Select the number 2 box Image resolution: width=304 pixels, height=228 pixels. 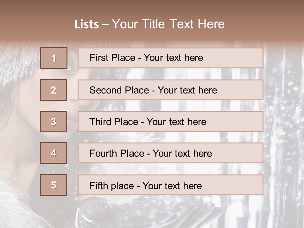(x=54, y=90)
